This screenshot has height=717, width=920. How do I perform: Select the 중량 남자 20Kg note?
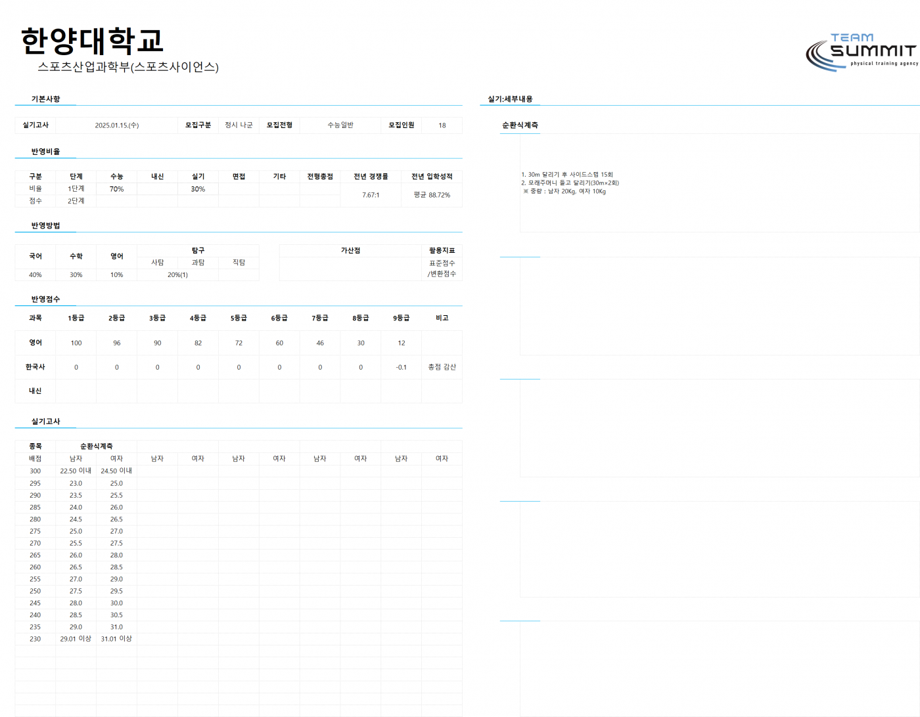(x=564, y=192)
